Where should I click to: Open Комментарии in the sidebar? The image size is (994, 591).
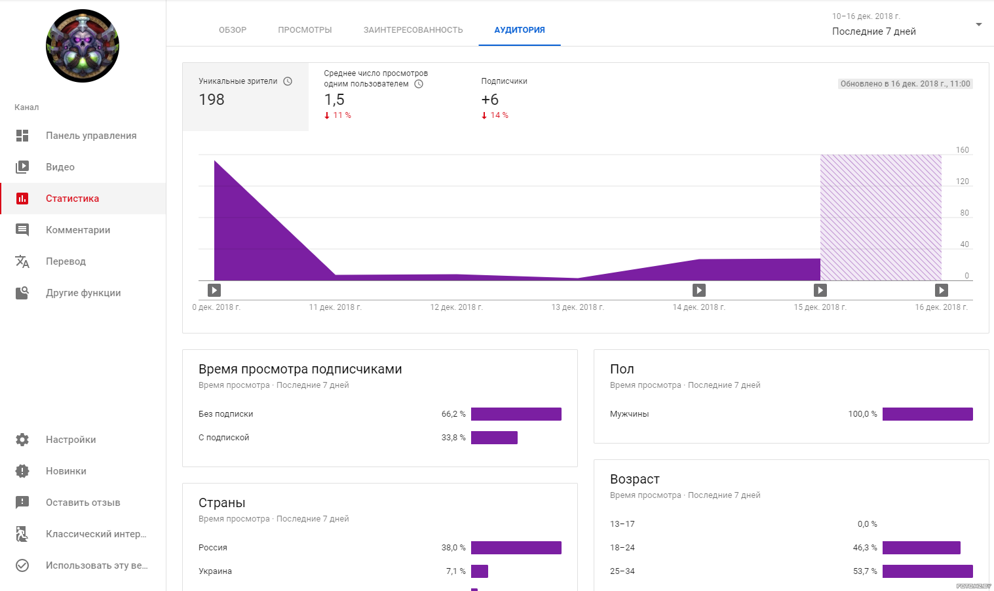point(83,230)
